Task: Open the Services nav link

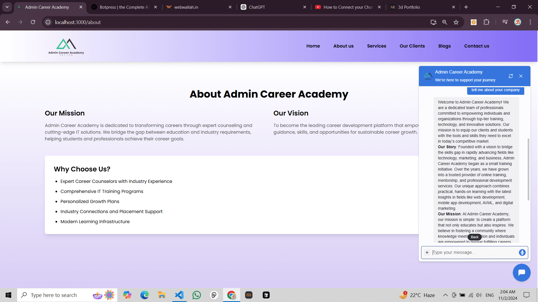Action: pos(376,46)
